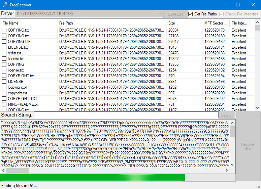261x189 pixels.
Task: Click the file list vertical scrollbar thumb
Action: pos(257,28)
